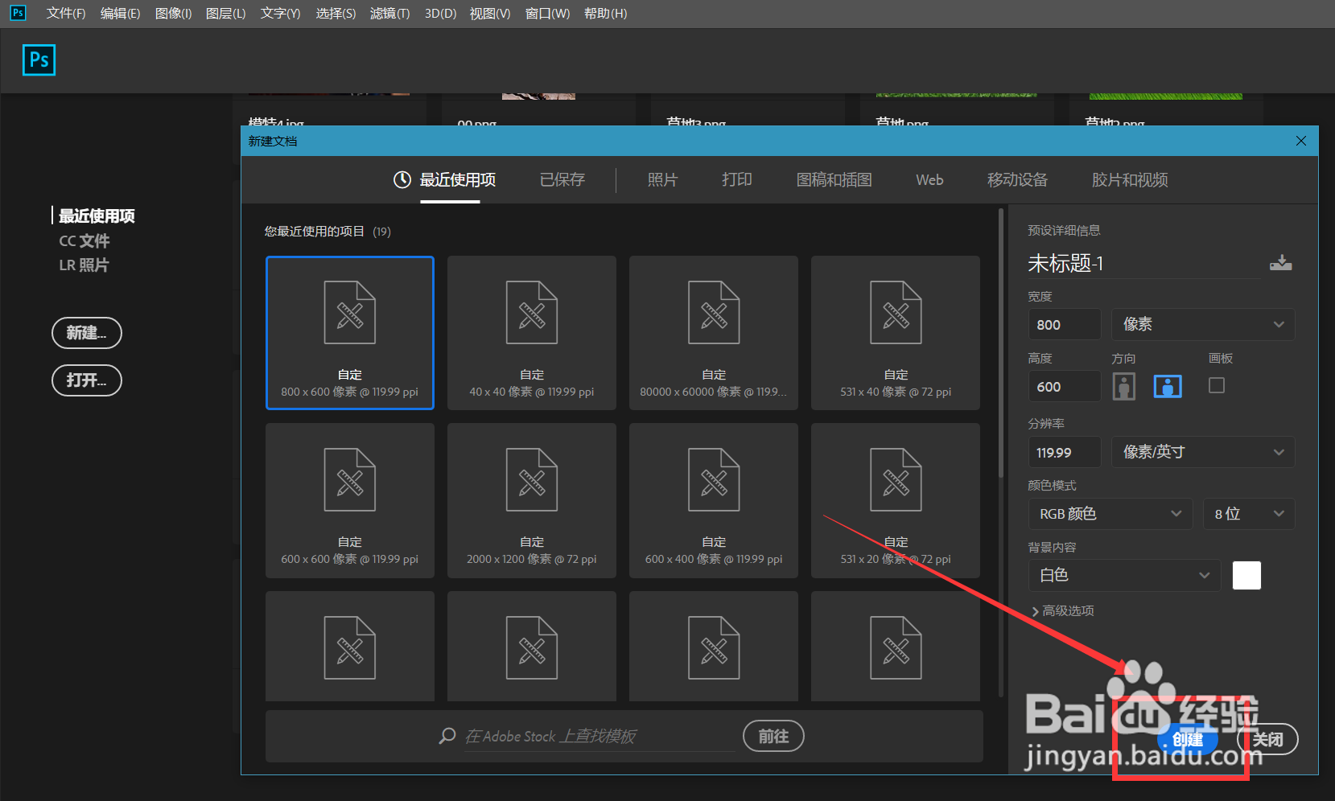
Task: Select LR 照片 in the left sidebar
Action: 84,265
